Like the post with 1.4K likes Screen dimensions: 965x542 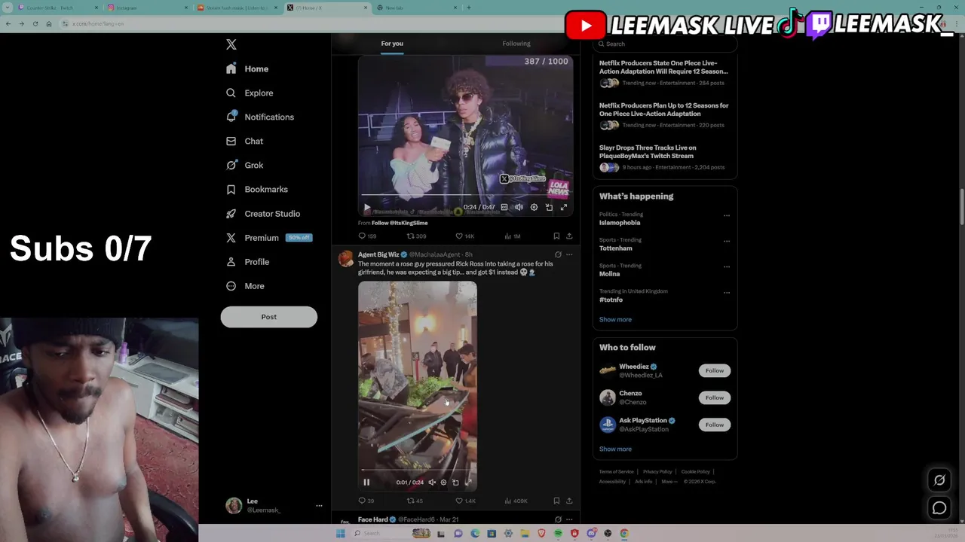(465, 501)
